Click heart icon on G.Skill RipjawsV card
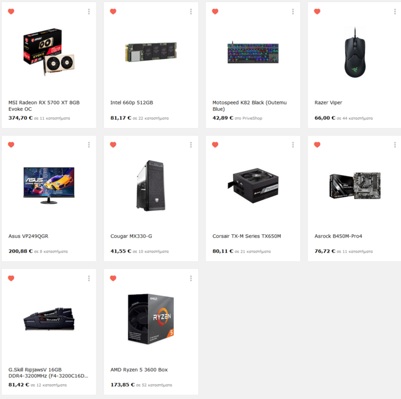Image resolution: width=401 pixels, height=399 pixels. point(11,278)
